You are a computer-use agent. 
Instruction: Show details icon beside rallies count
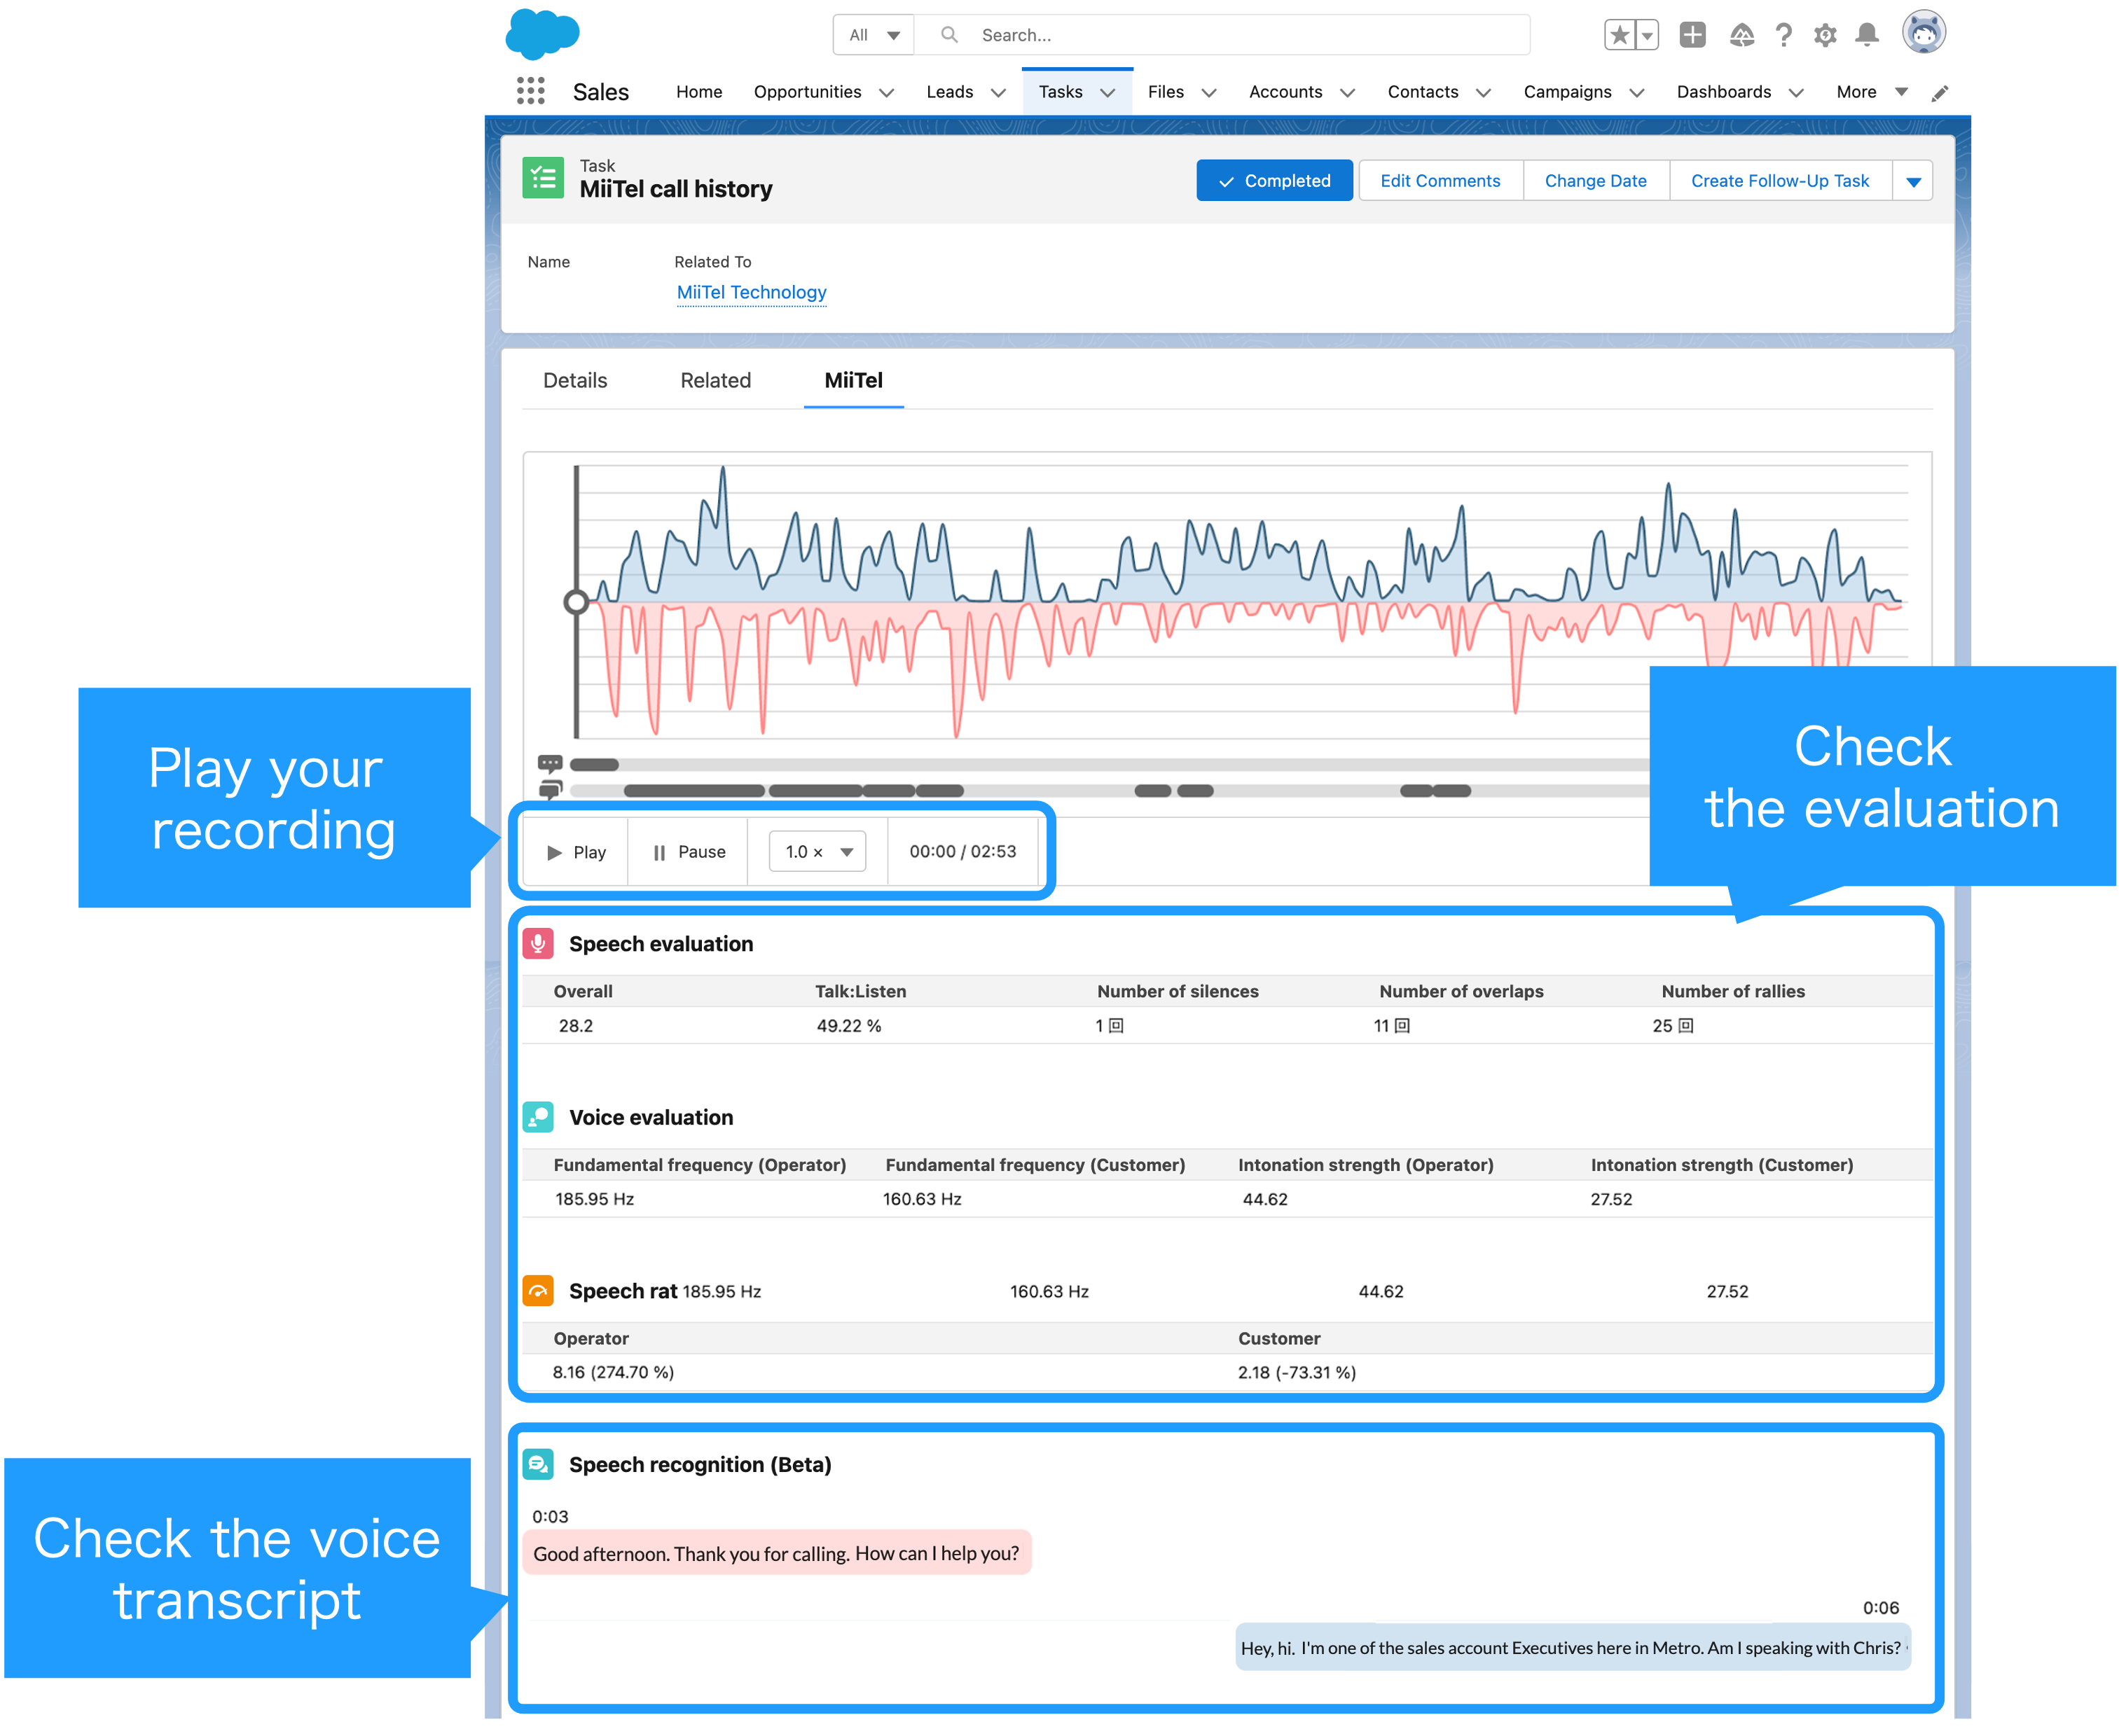pos(1686,1025)
